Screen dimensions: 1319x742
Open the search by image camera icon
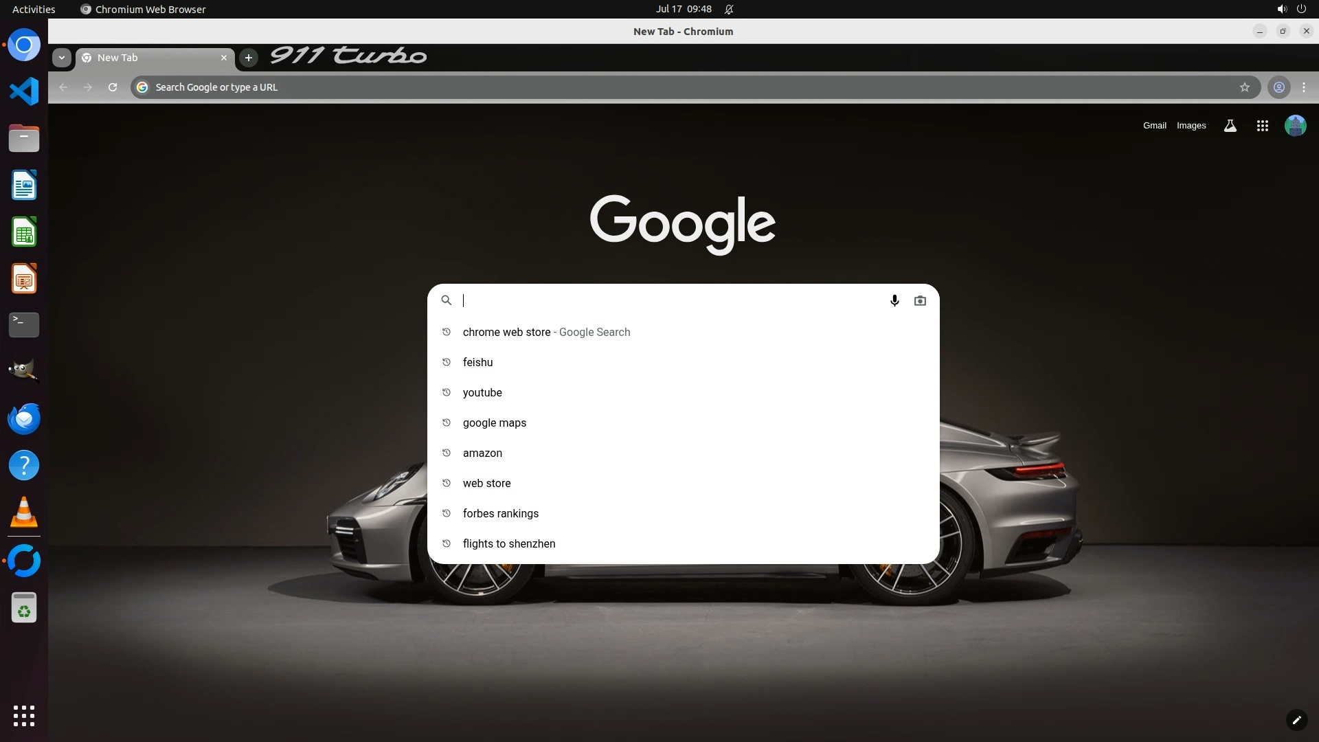tap(920, 301)
